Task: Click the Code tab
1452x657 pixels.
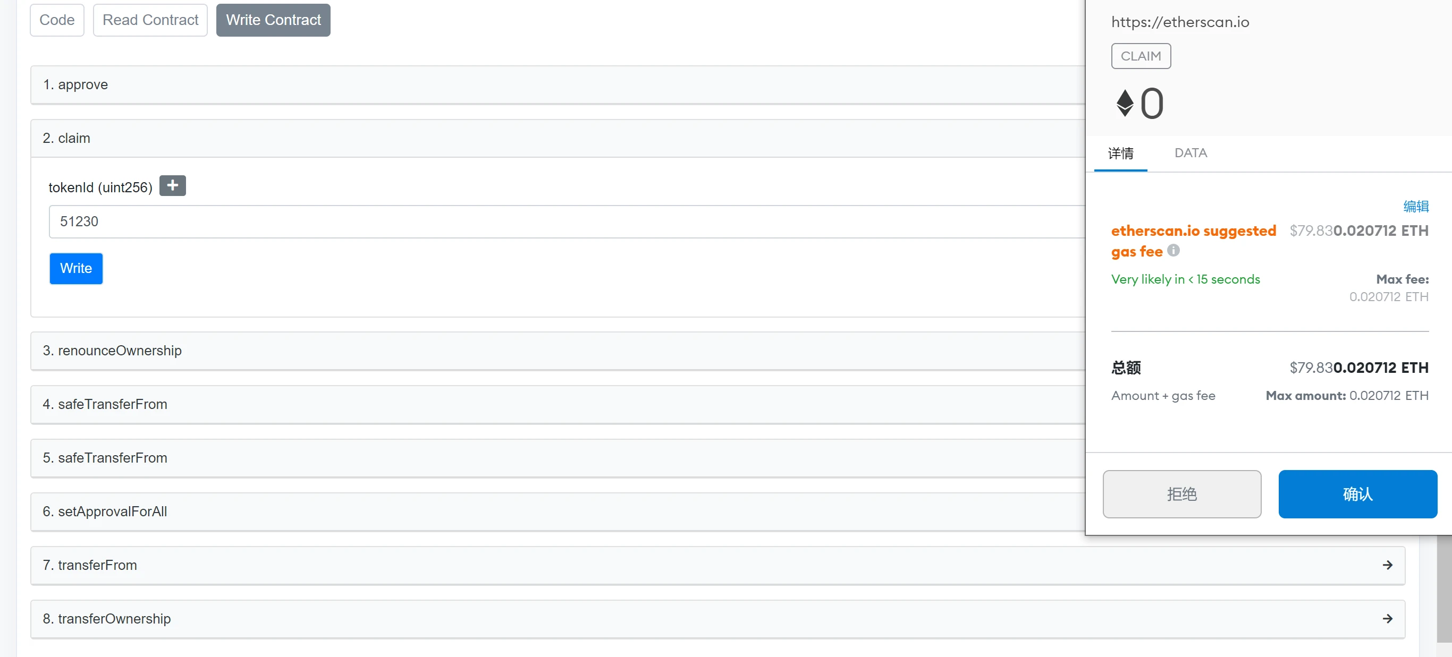Action: pyautogui.click(x=56, y=20)
